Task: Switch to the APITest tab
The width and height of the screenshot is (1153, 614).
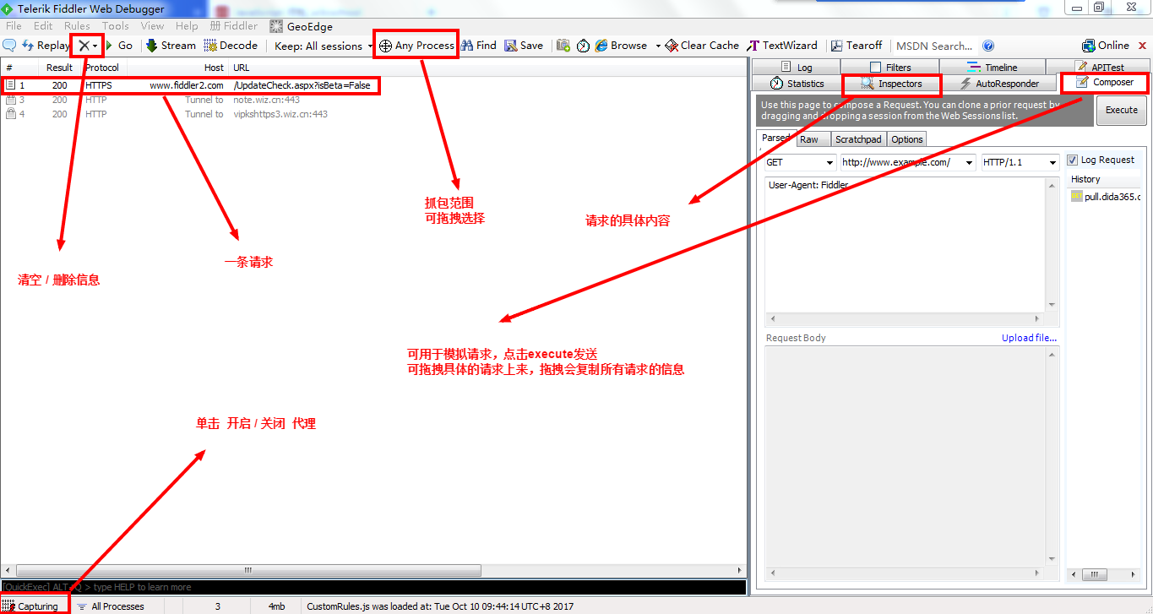Action: (1100, 68)
